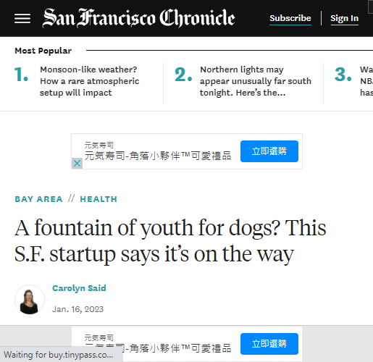Open the Monsoon-like weather article
This screenshot has height=362, width=373.
pyautogui.click(x=90, y=81)
